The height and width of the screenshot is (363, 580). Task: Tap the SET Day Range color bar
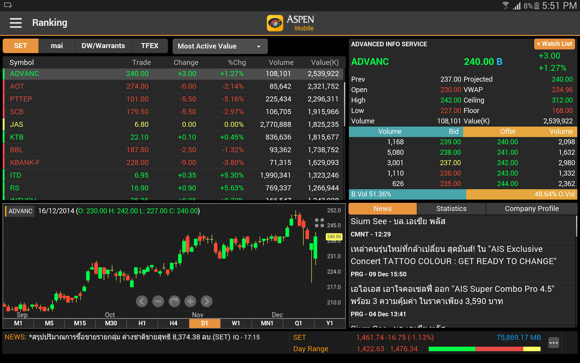484,349
